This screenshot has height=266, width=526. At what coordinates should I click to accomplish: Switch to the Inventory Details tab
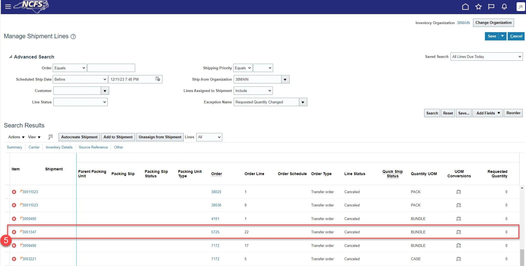[x=59, y=147]
